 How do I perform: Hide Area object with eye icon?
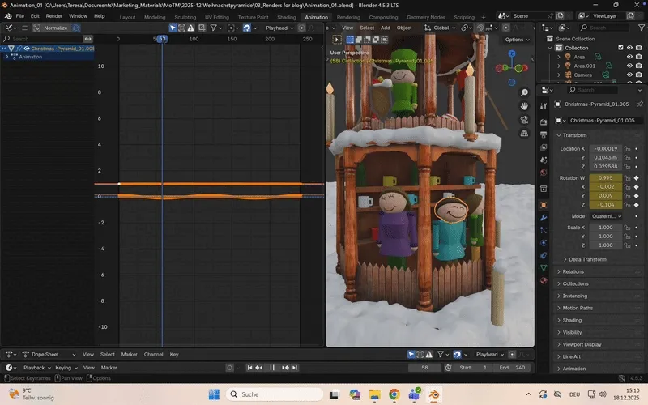point(630,57)
